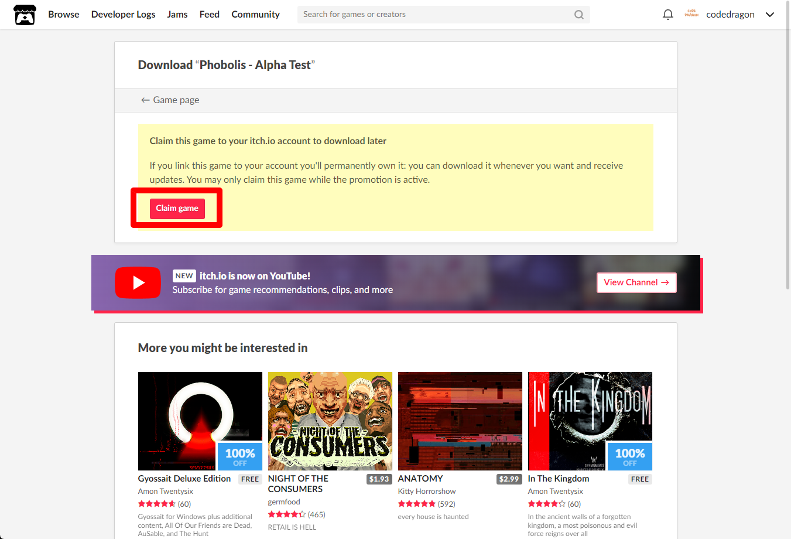Click the In The Kingdom title
The height and width of the screenshot is (539, 791).
(x=559, y=479)
